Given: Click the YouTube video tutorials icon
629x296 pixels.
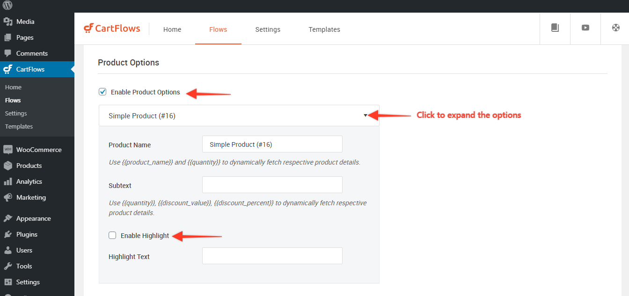Looking at the screenshot, I should point(585,28).
